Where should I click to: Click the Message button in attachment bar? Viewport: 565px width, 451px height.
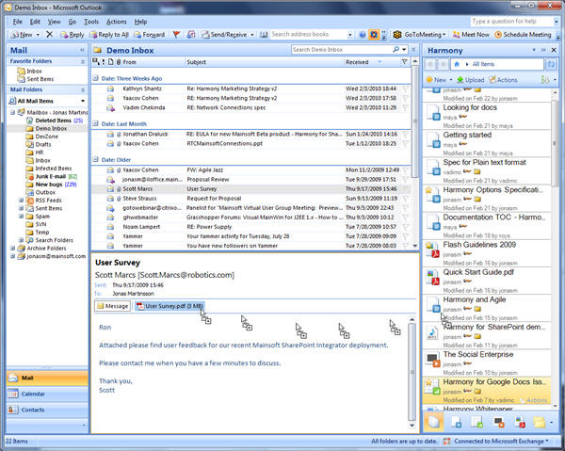click(112, 306)
